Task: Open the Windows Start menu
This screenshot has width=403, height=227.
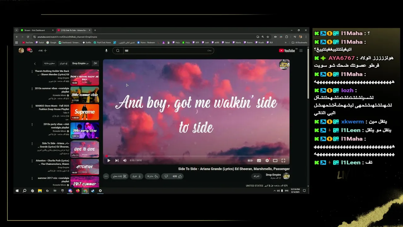Action: tap(17, 191)
